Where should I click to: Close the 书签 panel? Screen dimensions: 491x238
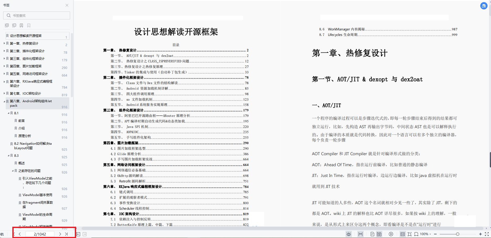coord(67,5)
